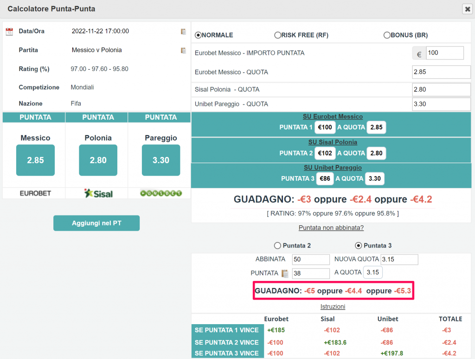
Task: Click the Aggiungi nel PT button
Action: point(96,223)
